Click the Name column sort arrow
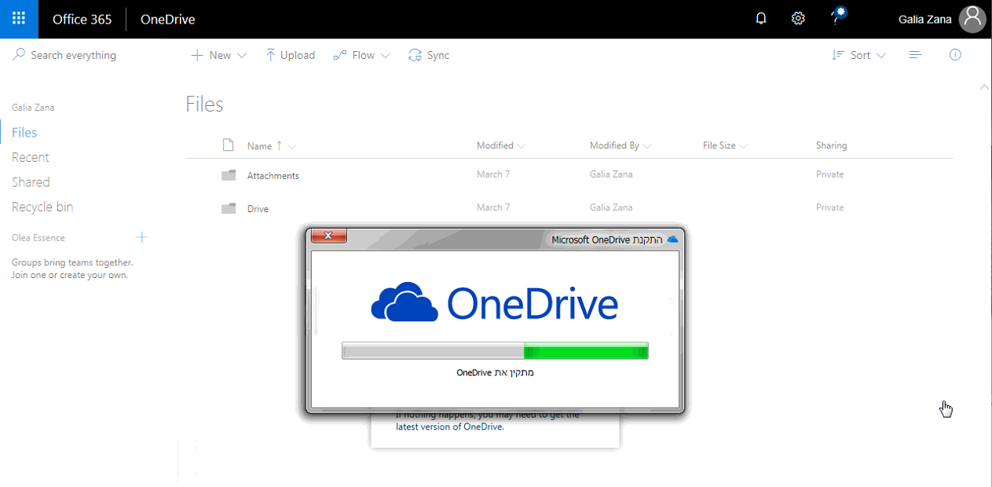Screen dimensions: 992x487 pos(279,145)
